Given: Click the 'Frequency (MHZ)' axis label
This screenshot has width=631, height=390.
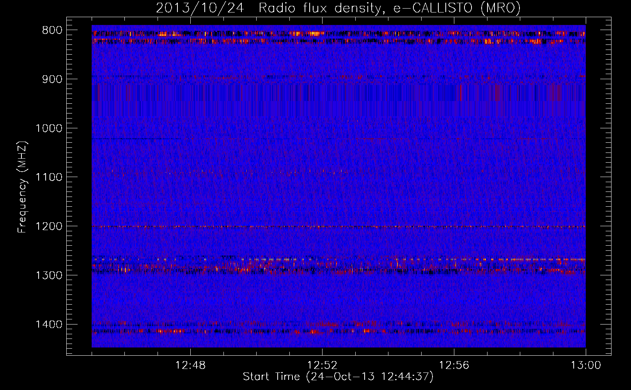Looking at the screenshot, I should pos(22,187).
